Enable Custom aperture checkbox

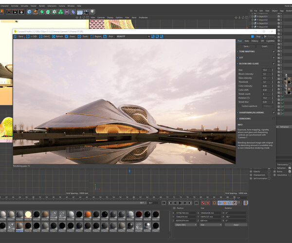[x=240, y=106]
